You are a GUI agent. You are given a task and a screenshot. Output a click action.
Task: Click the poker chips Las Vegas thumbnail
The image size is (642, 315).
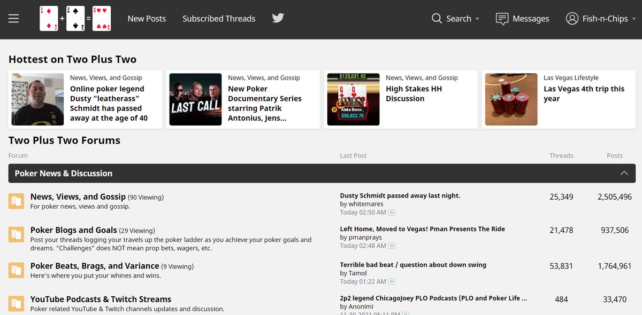click(511, 99)
